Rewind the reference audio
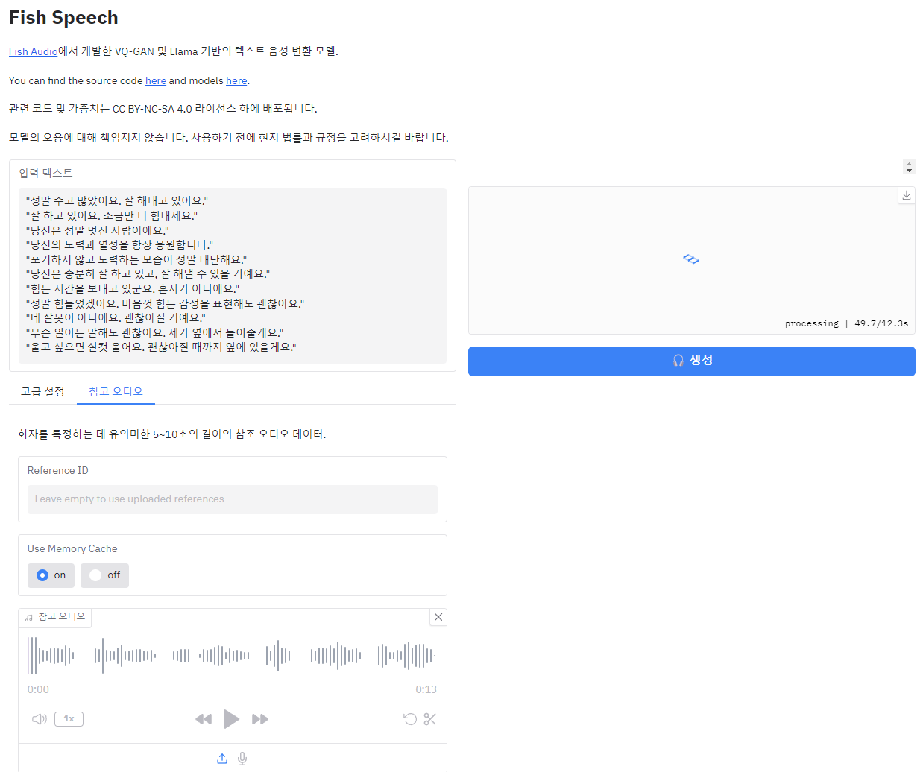Viewport: 923px width, 772px height. click(x=204, y=719)
